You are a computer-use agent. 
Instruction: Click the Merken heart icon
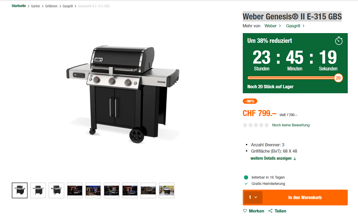click(245, 211)
